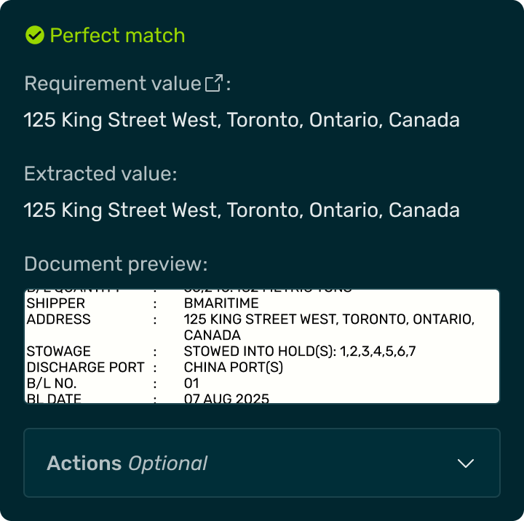Select the extracted address text
The width and height of the screenshot is (524, 521).
(242, 210)
